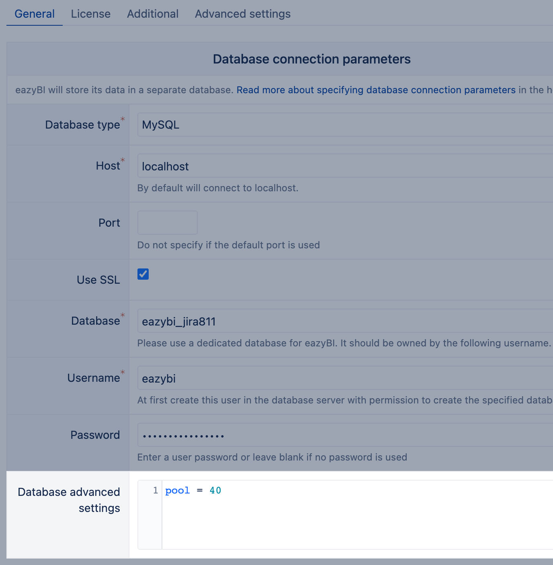Viewport: 553px width, 565px height.
Task: Go to the Additional tab
Action: 153,14
